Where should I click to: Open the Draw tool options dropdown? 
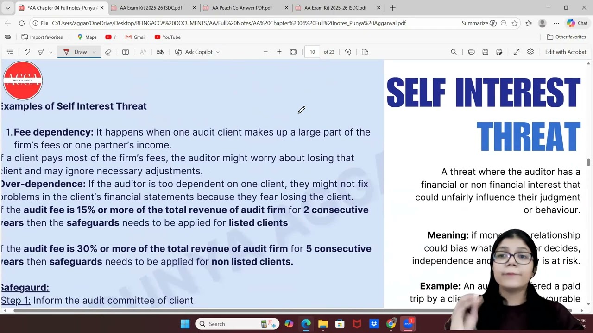(x=95, y=52)
